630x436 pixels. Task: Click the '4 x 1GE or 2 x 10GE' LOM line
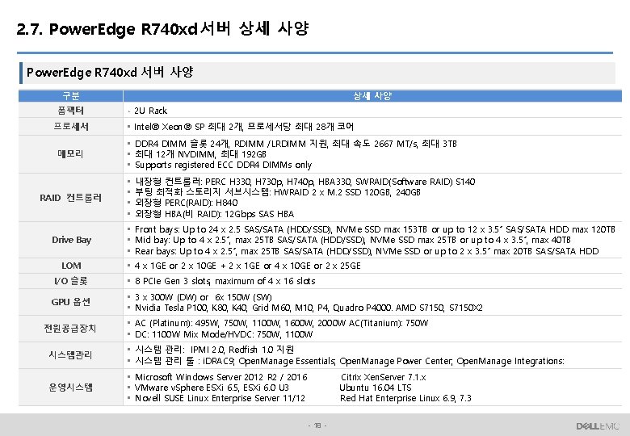[247, 266]
